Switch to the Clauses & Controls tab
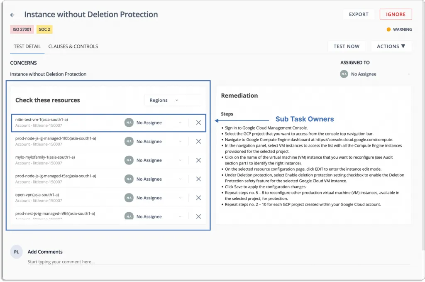 point(73,47)
